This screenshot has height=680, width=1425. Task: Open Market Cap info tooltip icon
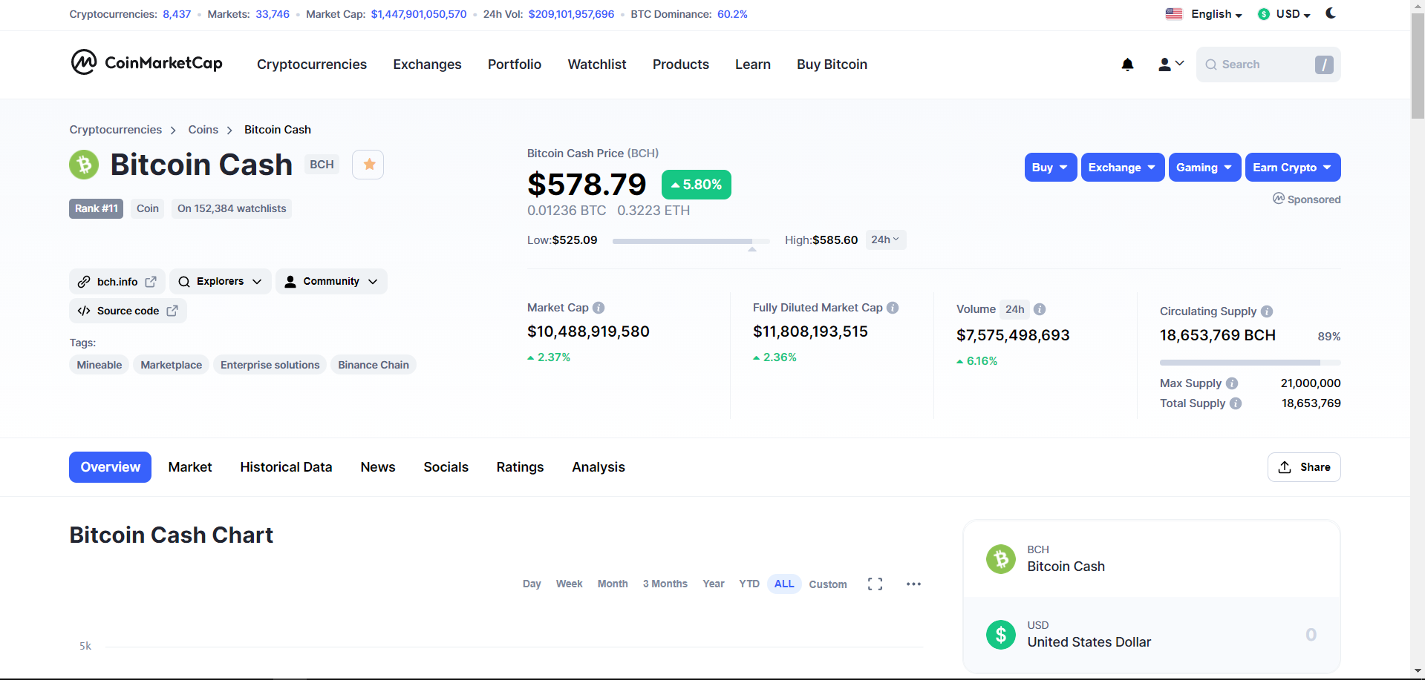599,308
